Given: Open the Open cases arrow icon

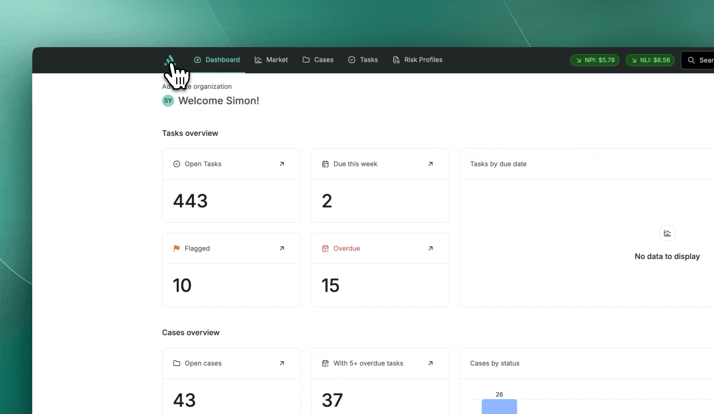Looking at the screenshot, I should [x=282, y=363].
